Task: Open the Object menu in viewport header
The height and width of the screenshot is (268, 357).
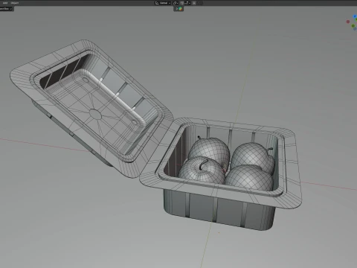Action: tap(15, 3)
